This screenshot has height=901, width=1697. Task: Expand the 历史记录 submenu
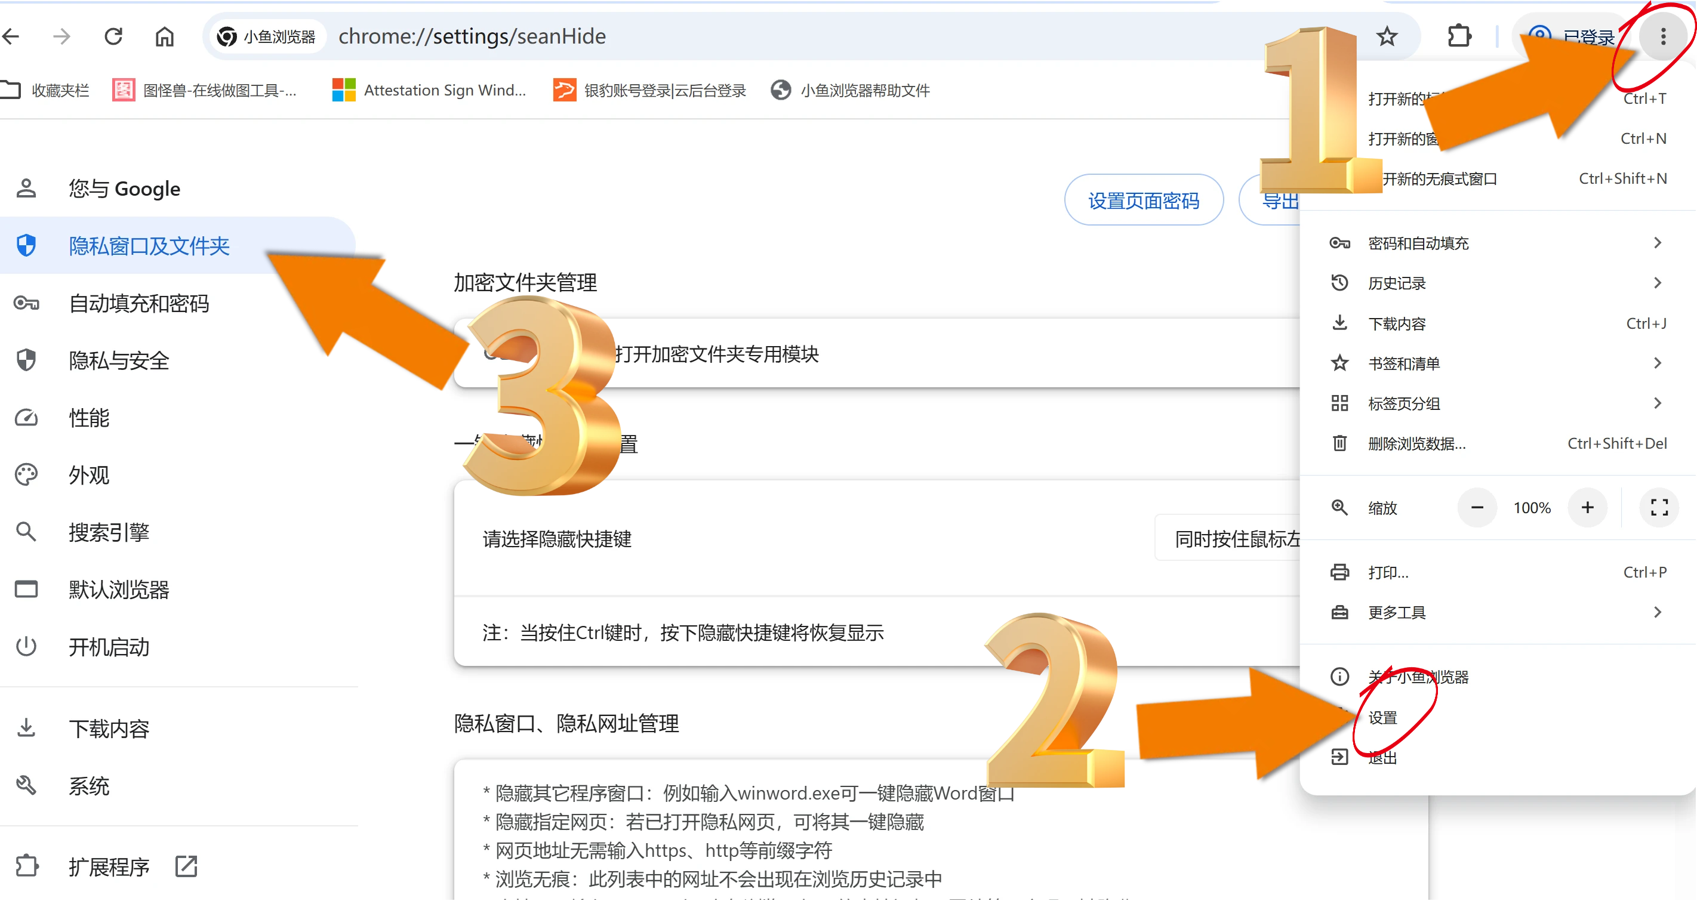[1498, 283]
